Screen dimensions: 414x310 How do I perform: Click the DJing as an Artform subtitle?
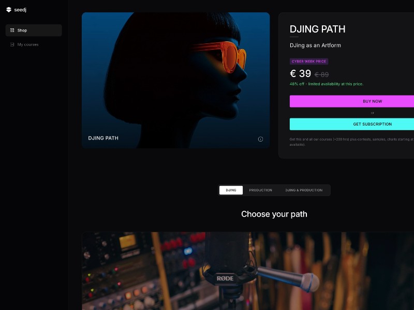316,45
